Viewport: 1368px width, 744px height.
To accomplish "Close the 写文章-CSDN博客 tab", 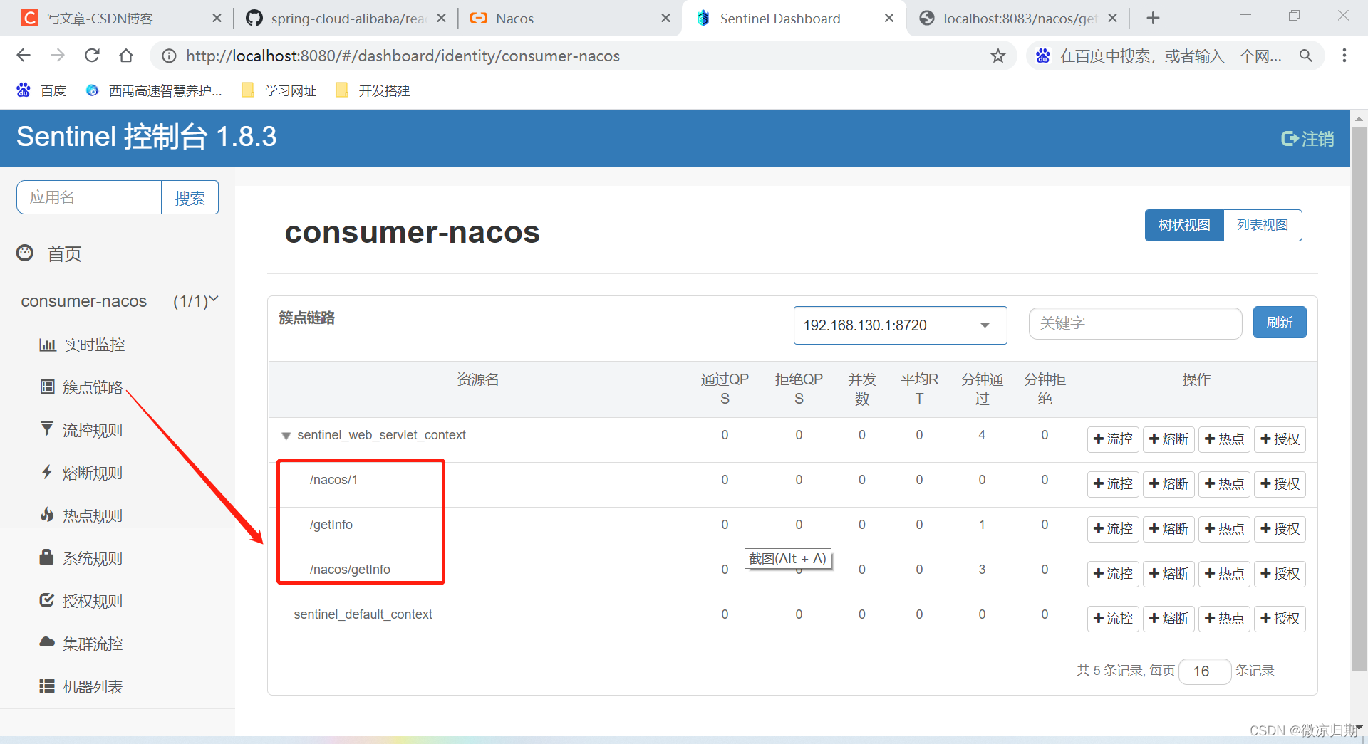I will [217, 19].
